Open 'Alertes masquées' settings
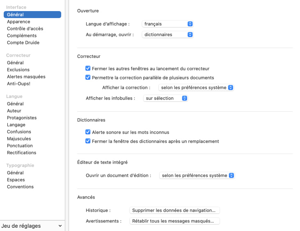300x231 pixels. (26, 77)
